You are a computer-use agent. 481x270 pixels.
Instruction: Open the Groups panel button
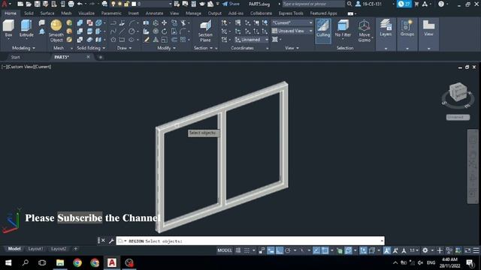point(407,28)
